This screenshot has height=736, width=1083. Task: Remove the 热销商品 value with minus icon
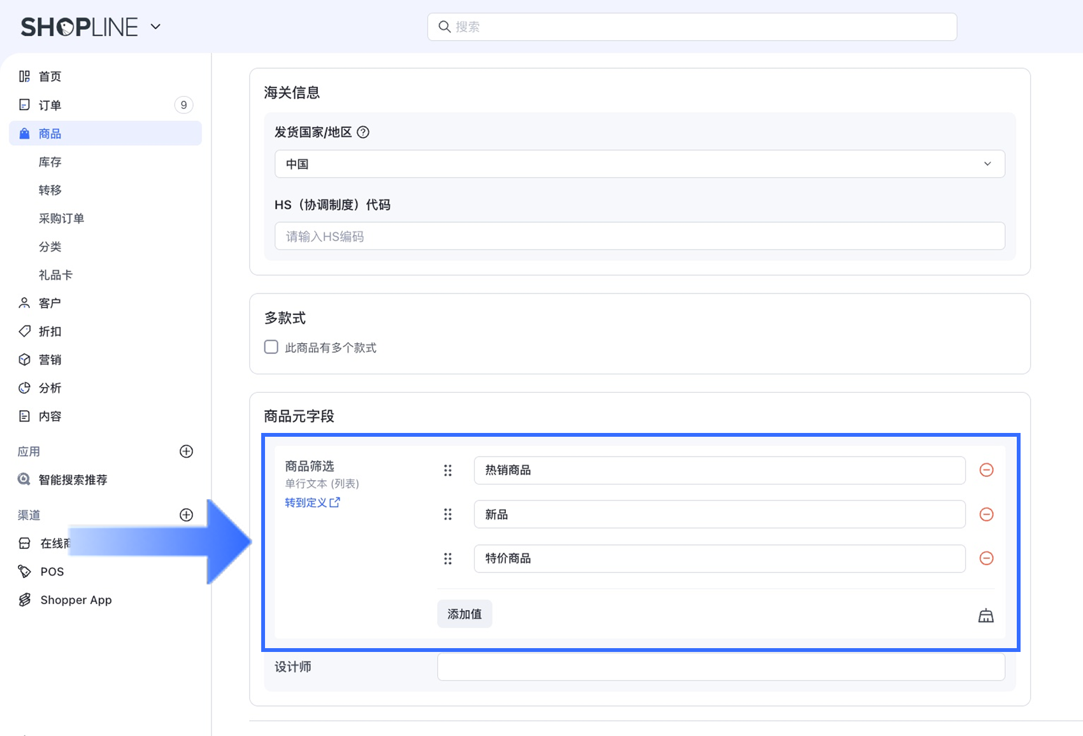(x=986, y=470)
